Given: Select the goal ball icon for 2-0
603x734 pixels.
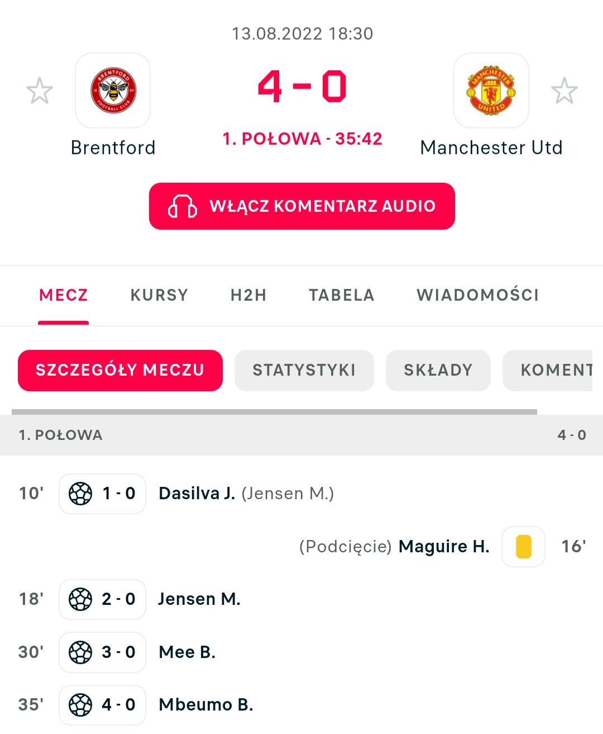Looking at the screenshot, I should 80,599.
